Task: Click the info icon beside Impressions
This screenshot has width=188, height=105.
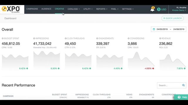Action: [34, 38]
